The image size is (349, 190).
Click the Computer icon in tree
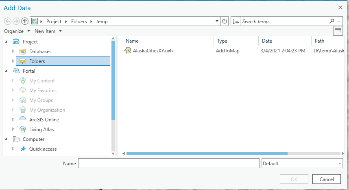[16, 139]
